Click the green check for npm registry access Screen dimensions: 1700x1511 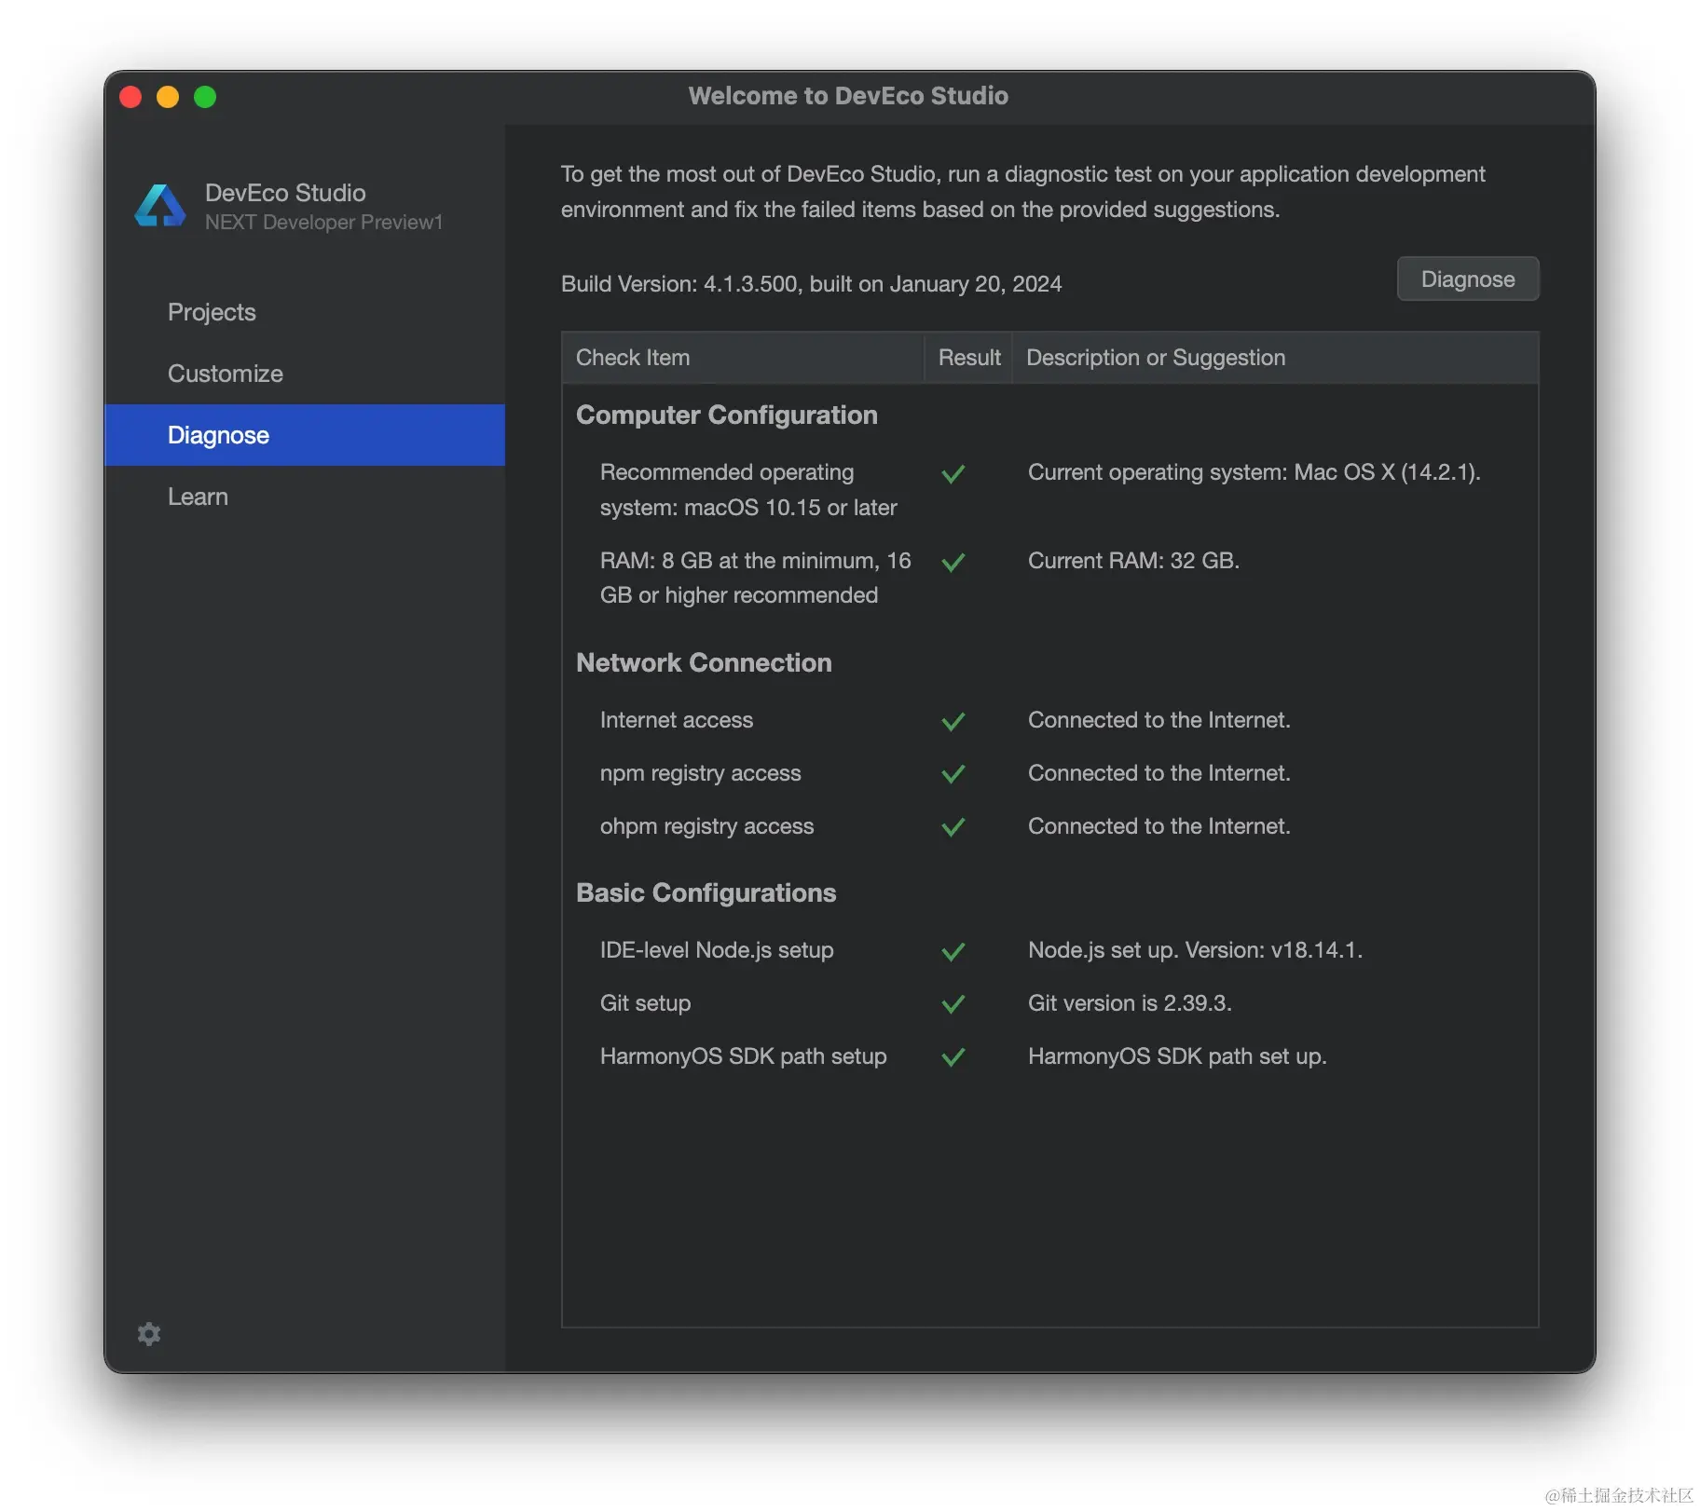(953, 775)
